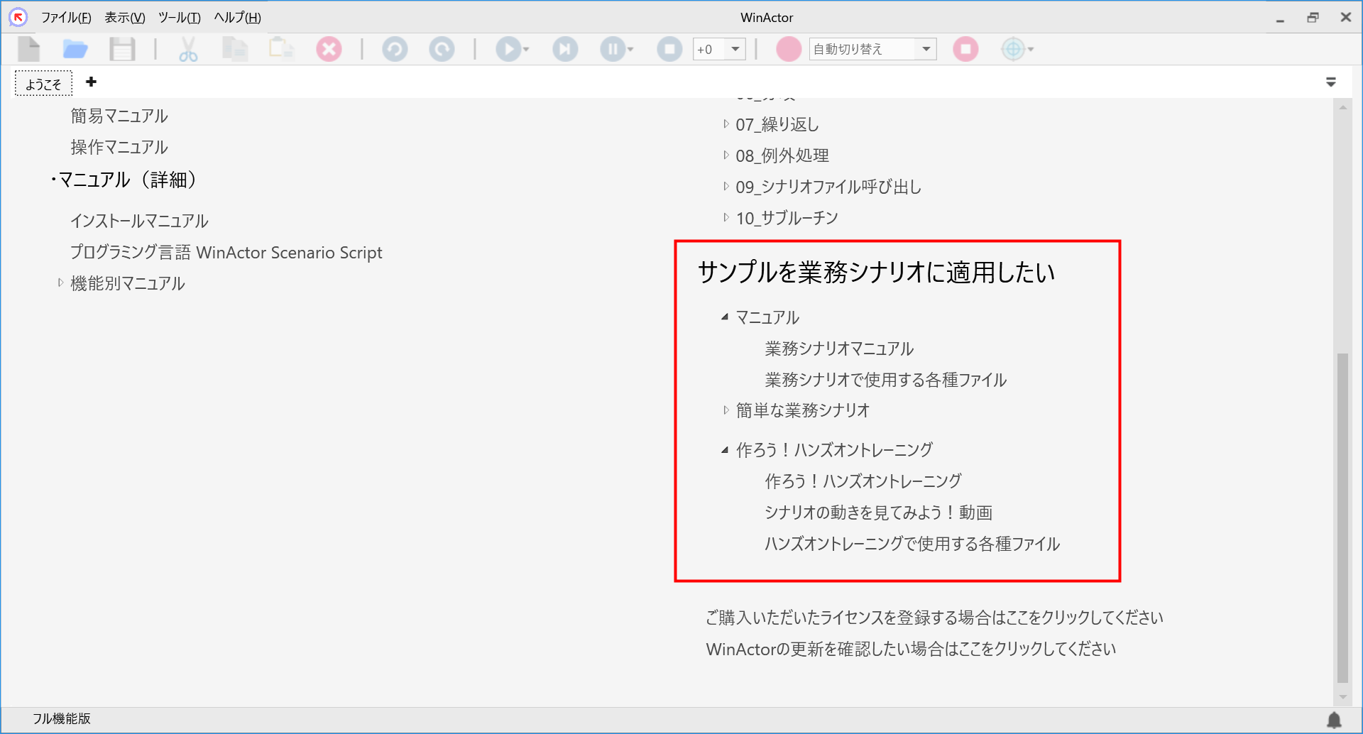This screenshot has width=1363, height=734.
Task: Click the scrollbar up arrow
Action: coord(1342,107)
